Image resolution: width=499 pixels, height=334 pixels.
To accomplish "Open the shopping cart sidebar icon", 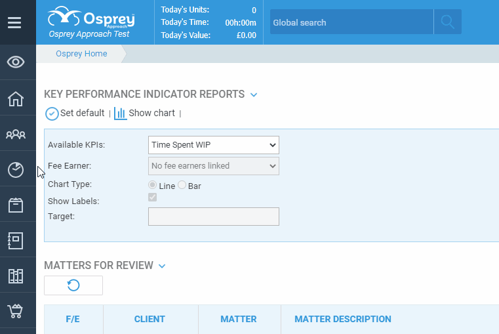I will [x=16, y=311].
